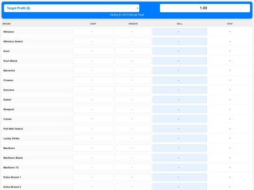Edit the Pall Mall Select cost field

click(x=93, y=129)
